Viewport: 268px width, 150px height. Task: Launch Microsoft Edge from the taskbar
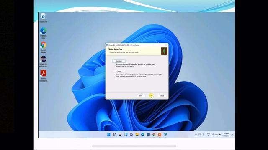tap(142, 135)
